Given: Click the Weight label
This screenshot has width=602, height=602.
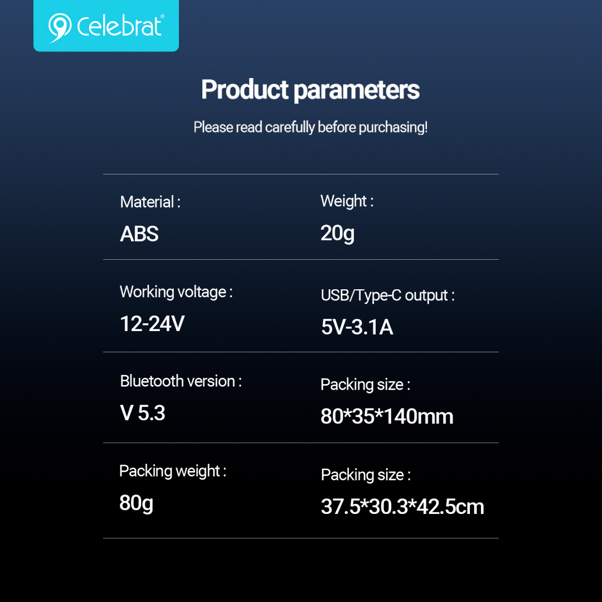Looking at the screenshot, I should (347, 201).
